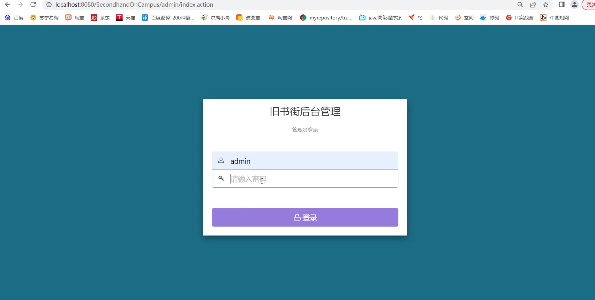The width and height of the screenshot is (595, 300).
Task: Open the IT实战营 bookmark
Action: click(520, 18)
